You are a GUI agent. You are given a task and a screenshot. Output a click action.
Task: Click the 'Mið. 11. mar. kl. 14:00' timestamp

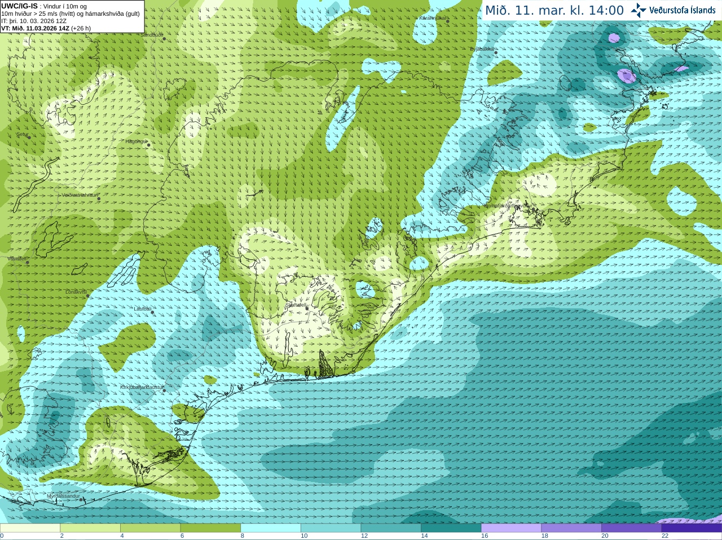[554, 10]
